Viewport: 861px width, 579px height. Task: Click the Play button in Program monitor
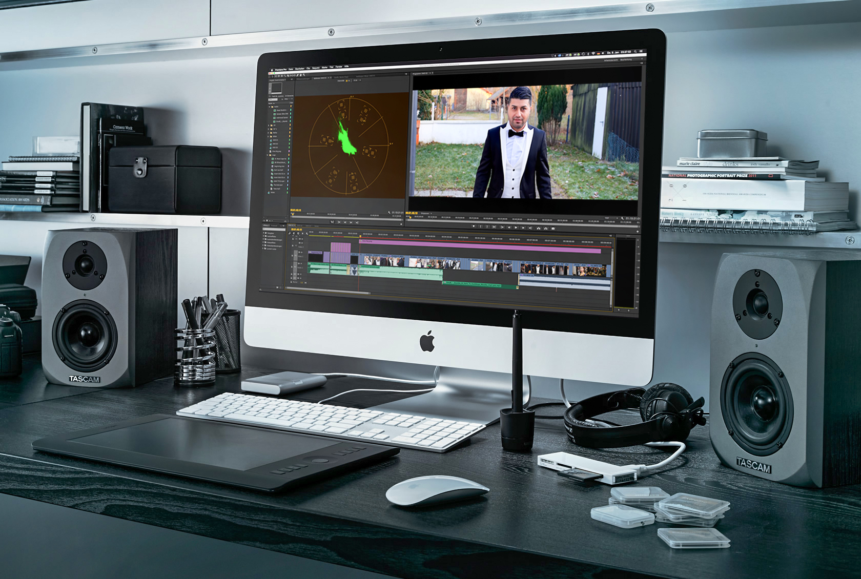click(516, 228)
